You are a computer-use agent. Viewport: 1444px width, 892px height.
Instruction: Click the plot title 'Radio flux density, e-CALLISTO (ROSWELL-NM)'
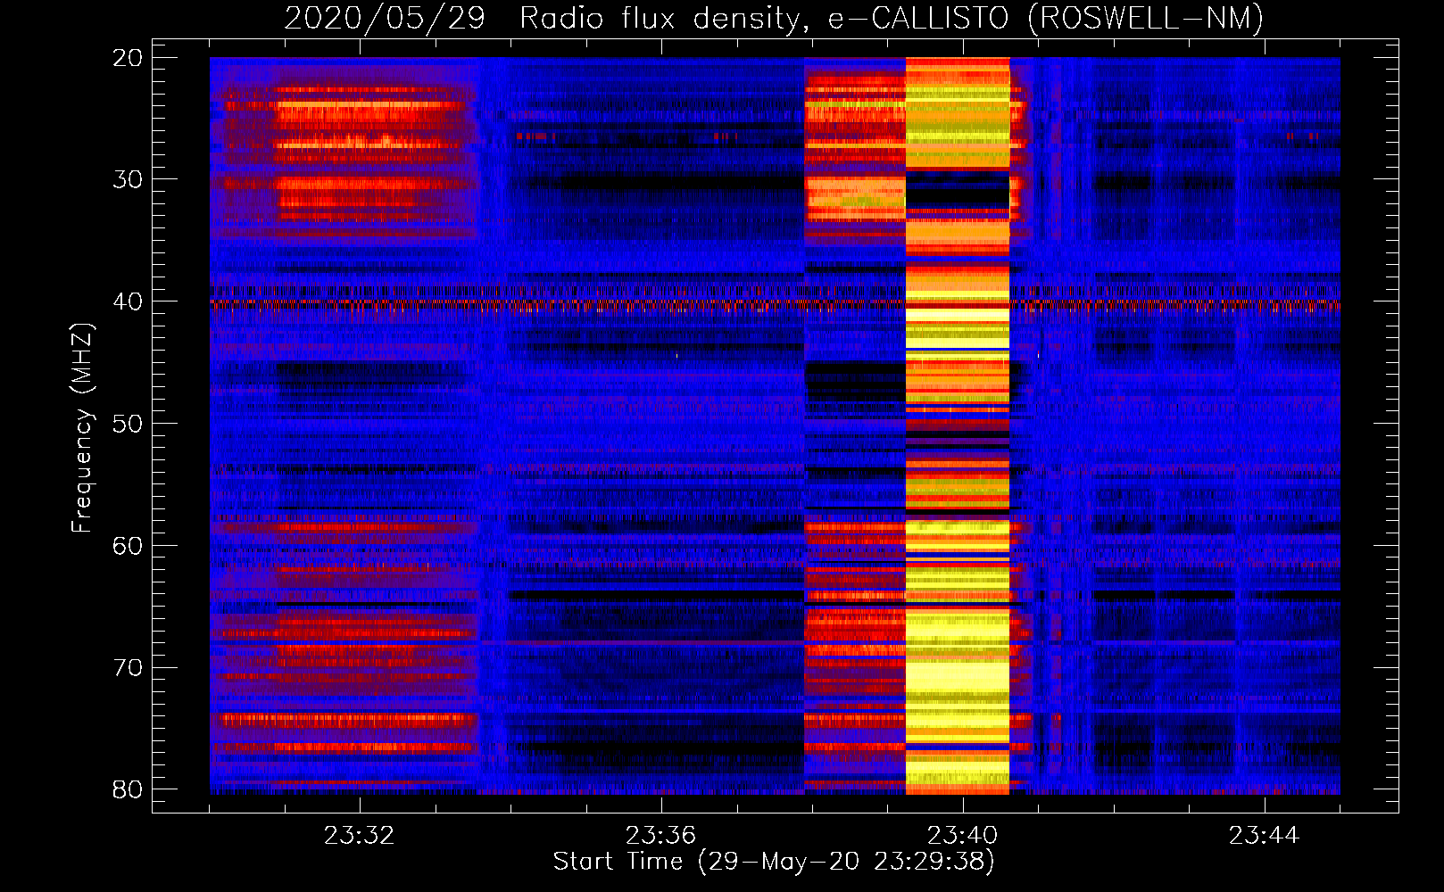tap(892, 18)
